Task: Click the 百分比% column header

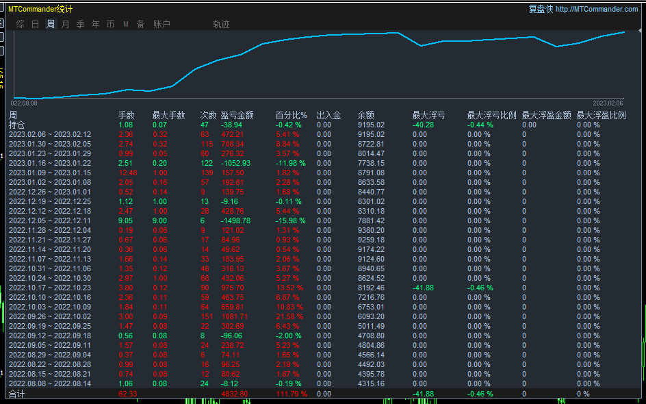Action: click(292, 116)
